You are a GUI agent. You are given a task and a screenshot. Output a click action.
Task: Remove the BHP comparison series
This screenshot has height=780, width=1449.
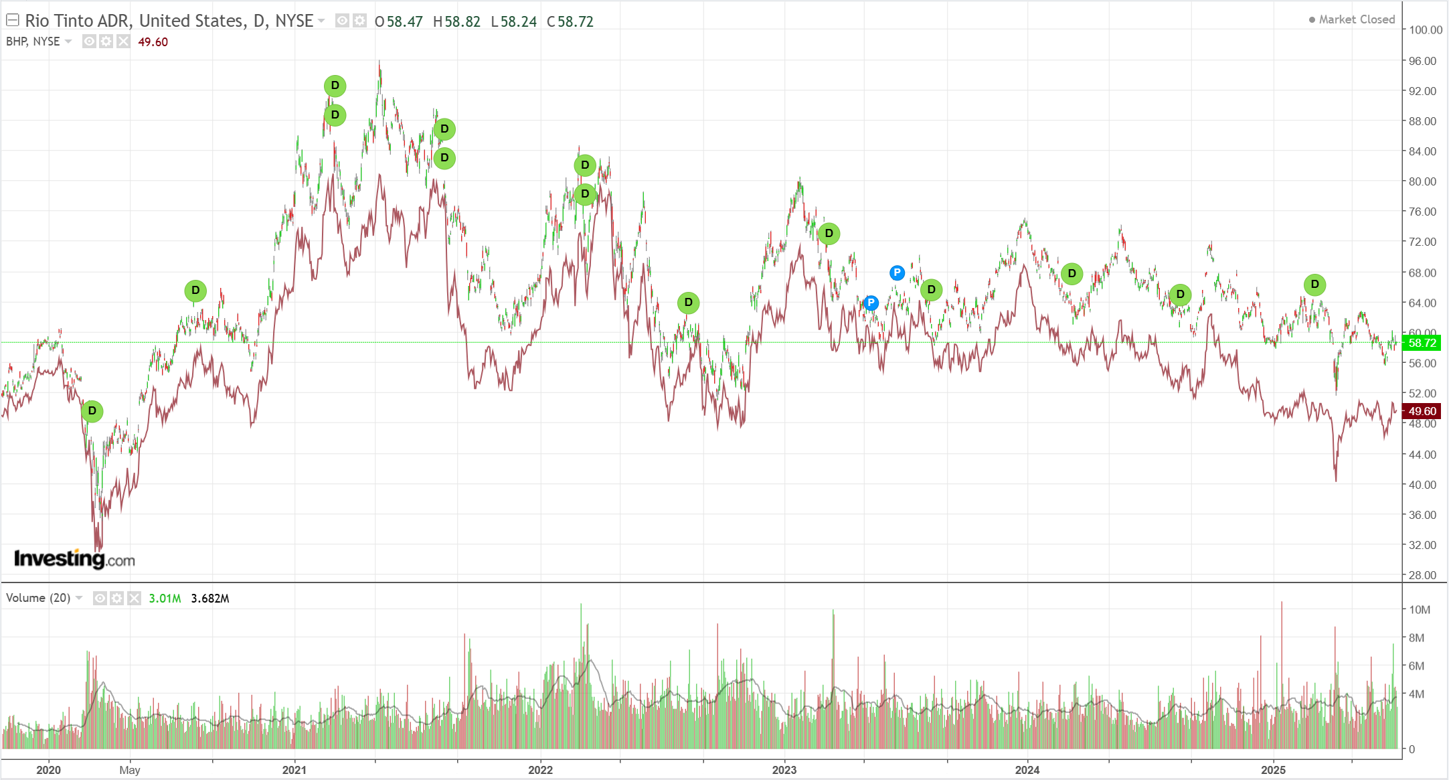[123, 42]
